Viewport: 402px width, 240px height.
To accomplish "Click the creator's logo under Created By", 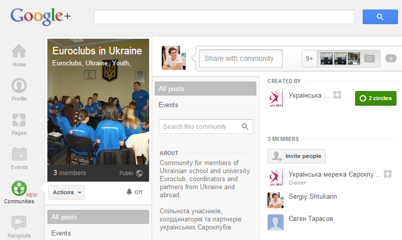I will click(276, 99).
